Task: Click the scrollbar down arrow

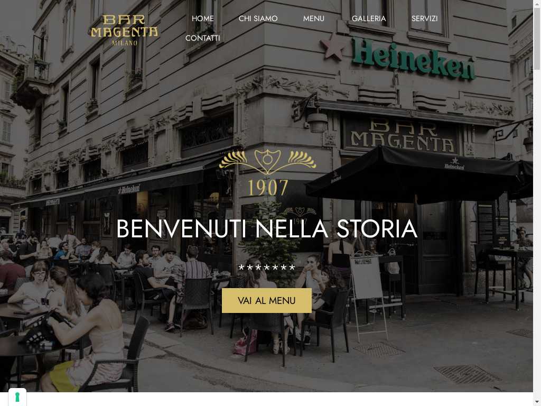Action: (537, 402)
